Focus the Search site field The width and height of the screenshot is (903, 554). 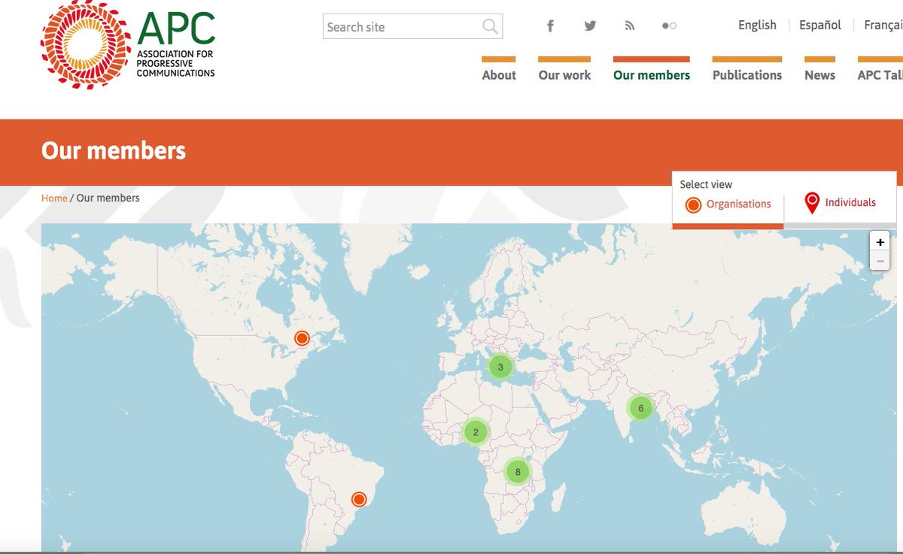click(412, 27)
